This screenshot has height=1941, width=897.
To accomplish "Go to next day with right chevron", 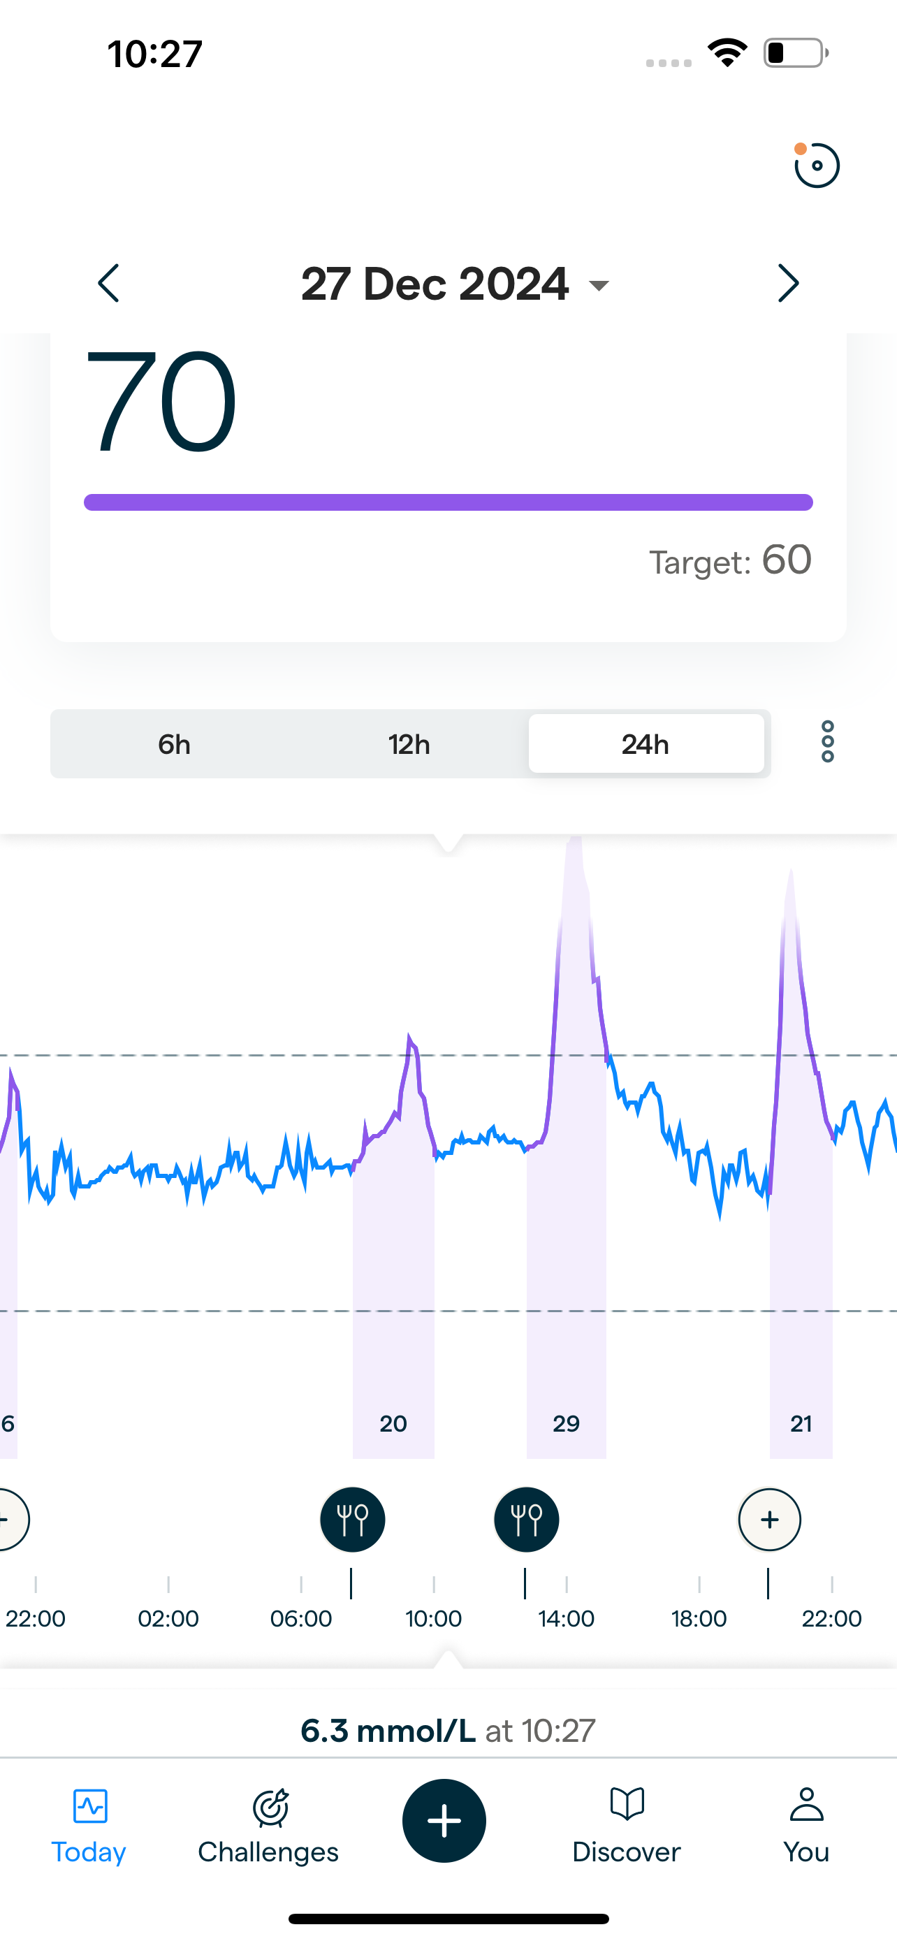I will 788,283.
